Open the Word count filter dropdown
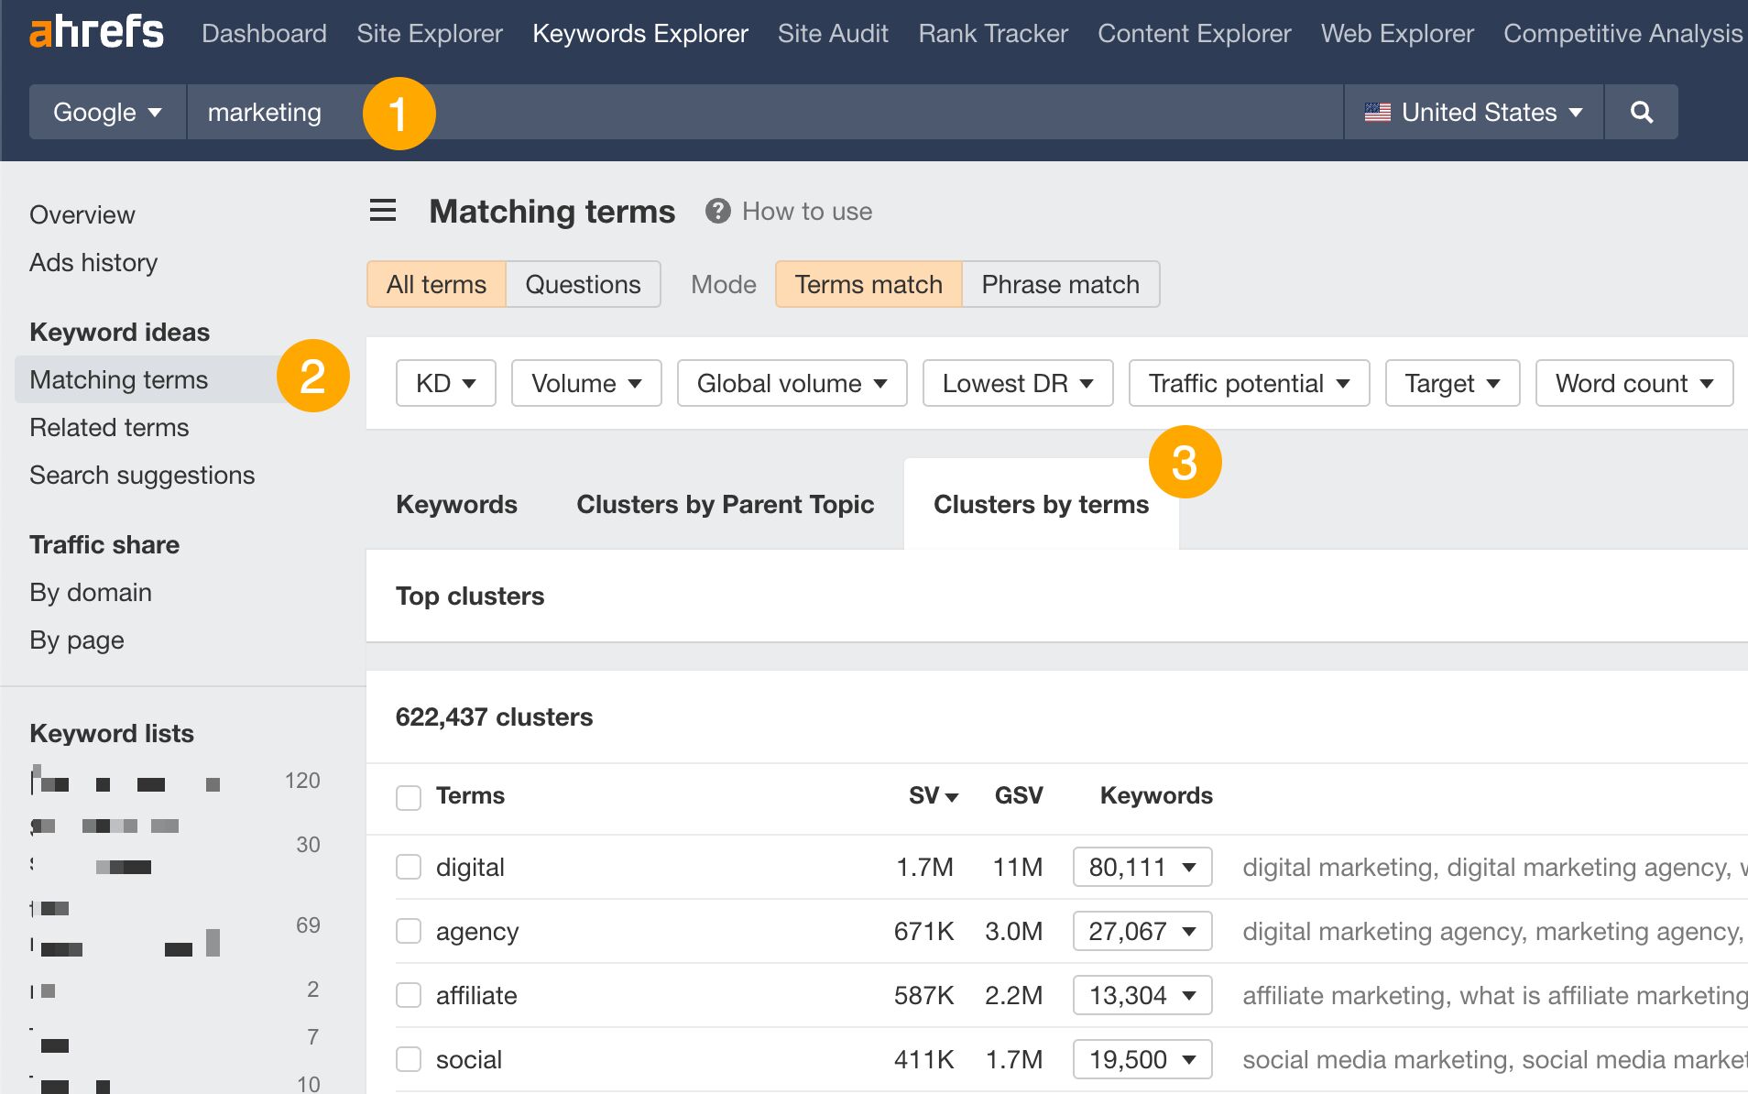 pyautogui.click(x=1633, y=383)
